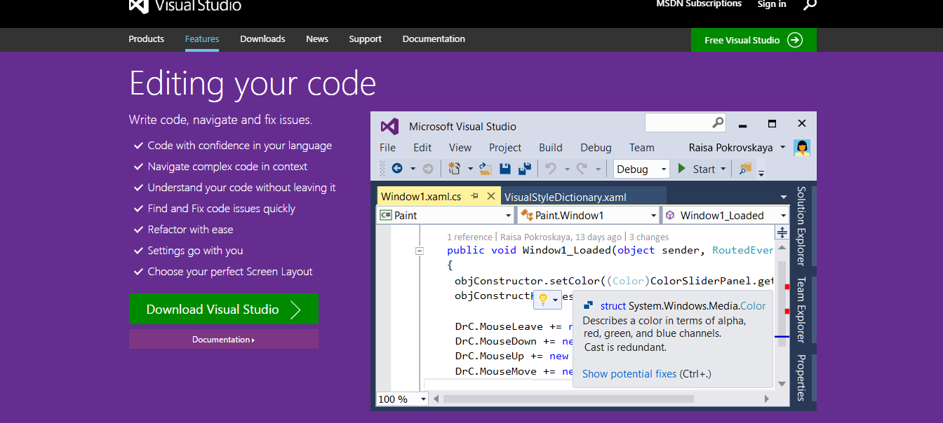The height and width of the screenshot is (423, 943).
Task: Open the News nav link
Action: pos(317,39)
